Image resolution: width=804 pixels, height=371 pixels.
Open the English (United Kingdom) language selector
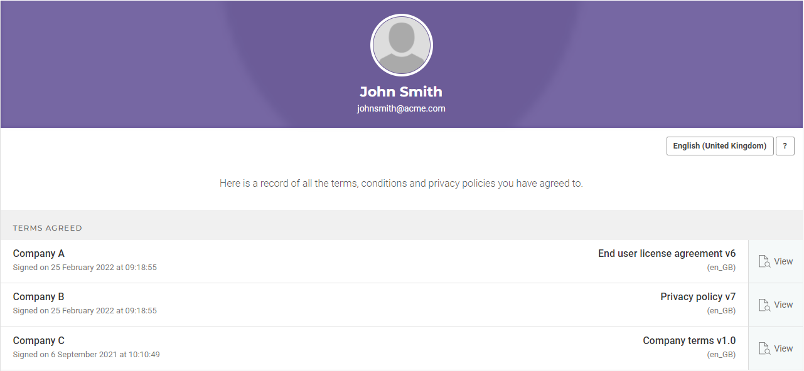coord(719,146)
